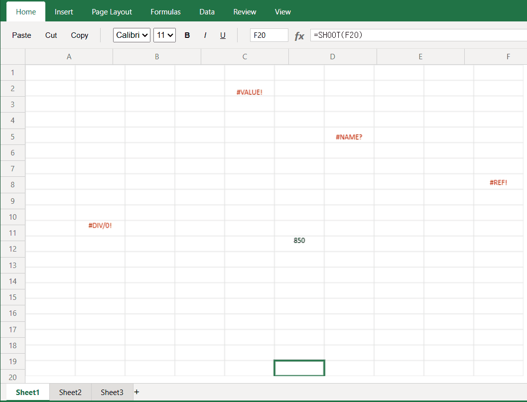
Task: Open the Sheet3 tab
Action: (x=112, y=393)
